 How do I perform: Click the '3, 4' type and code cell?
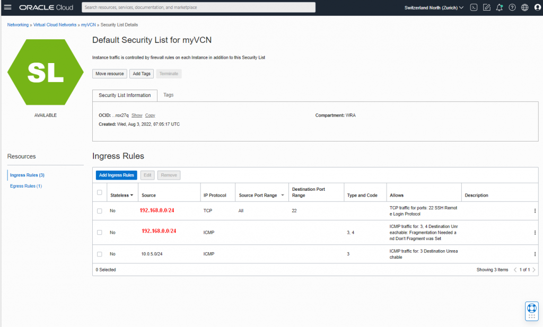pyautogui.click(x=351, y=233)
